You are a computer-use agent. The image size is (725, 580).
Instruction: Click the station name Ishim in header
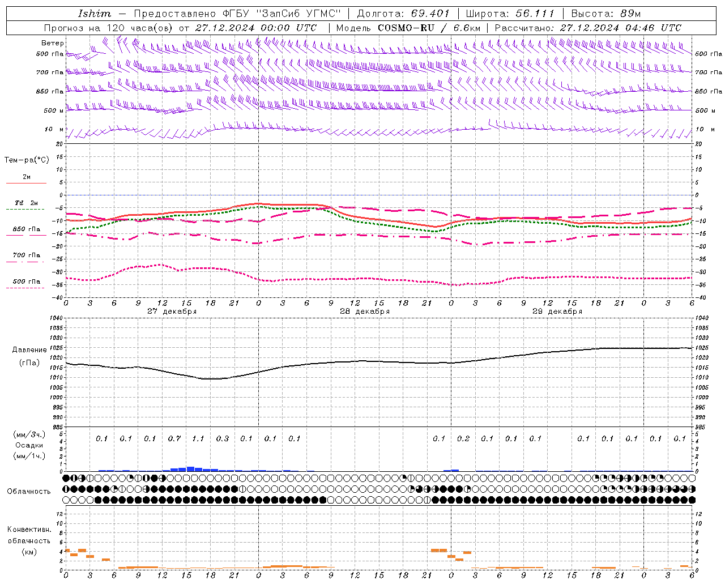point(95,14)
